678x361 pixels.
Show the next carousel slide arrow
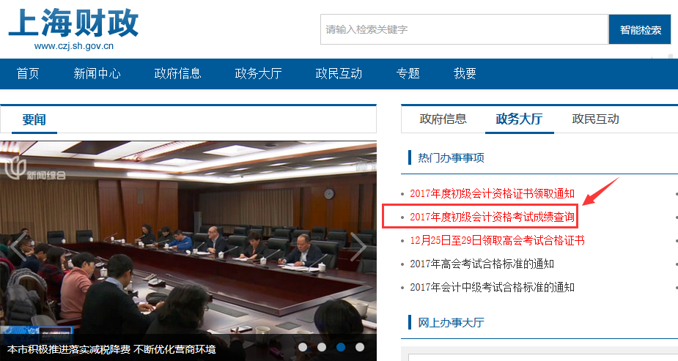358,247
